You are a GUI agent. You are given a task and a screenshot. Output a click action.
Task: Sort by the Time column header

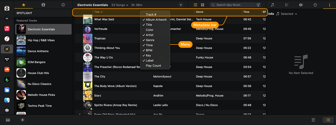246,12
